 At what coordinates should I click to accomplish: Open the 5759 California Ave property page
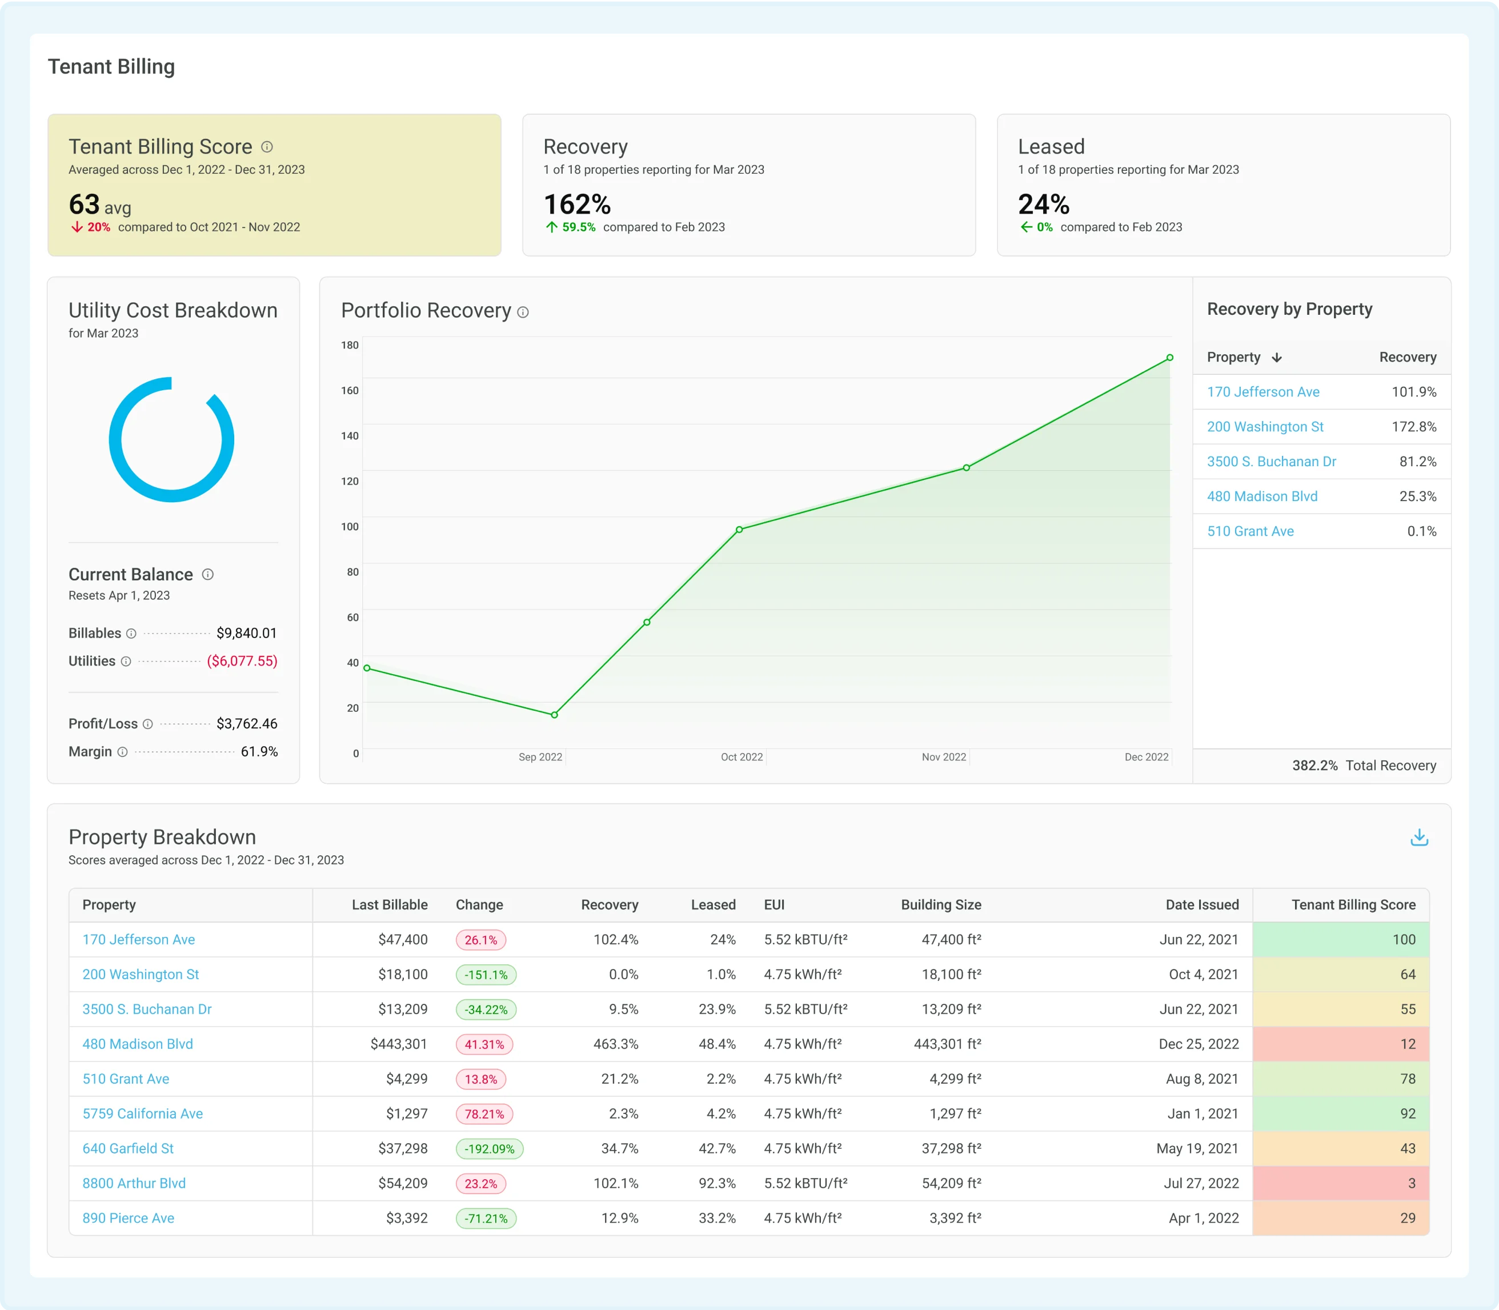(x=142, y=1113)
